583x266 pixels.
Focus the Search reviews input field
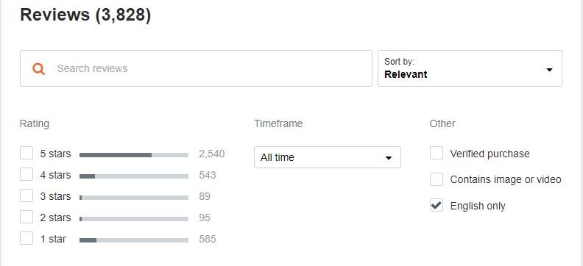(196, 68)
